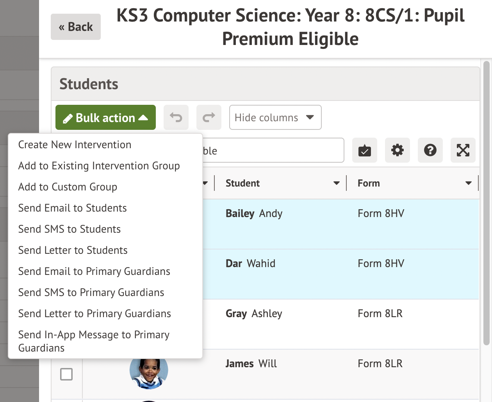Click the help question mark icon
The height and width of the screenshot is (402, 492).
[x=430, y=150]
